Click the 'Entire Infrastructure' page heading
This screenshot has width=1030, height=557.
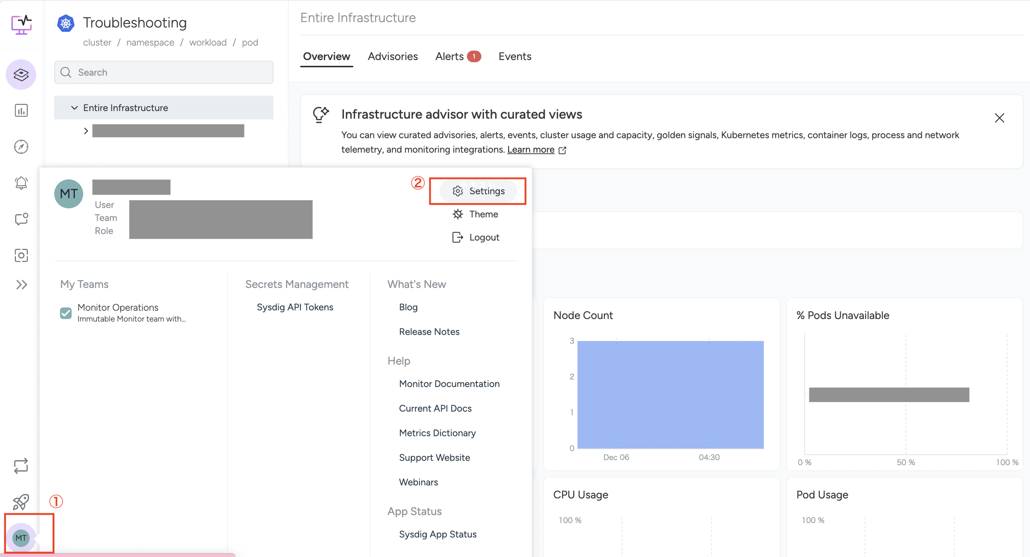click(358, 18)
